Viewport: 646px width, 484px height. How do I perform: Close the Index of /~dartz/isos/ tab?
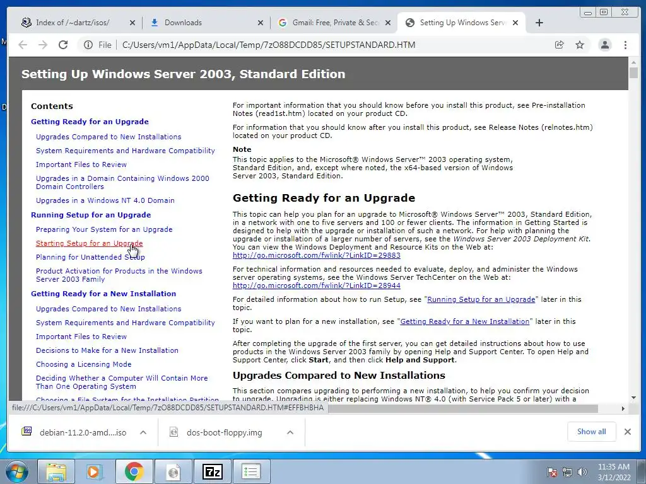tap(132, 23)
